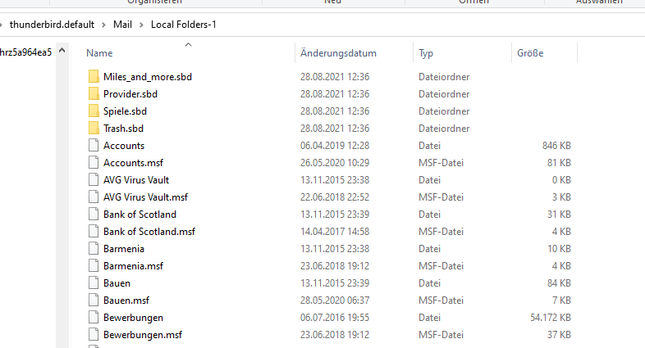The height and width of the screenshot is (348, 645).
Task: Click the 26.05.2020 10:29 date cell
Action: 335,163
